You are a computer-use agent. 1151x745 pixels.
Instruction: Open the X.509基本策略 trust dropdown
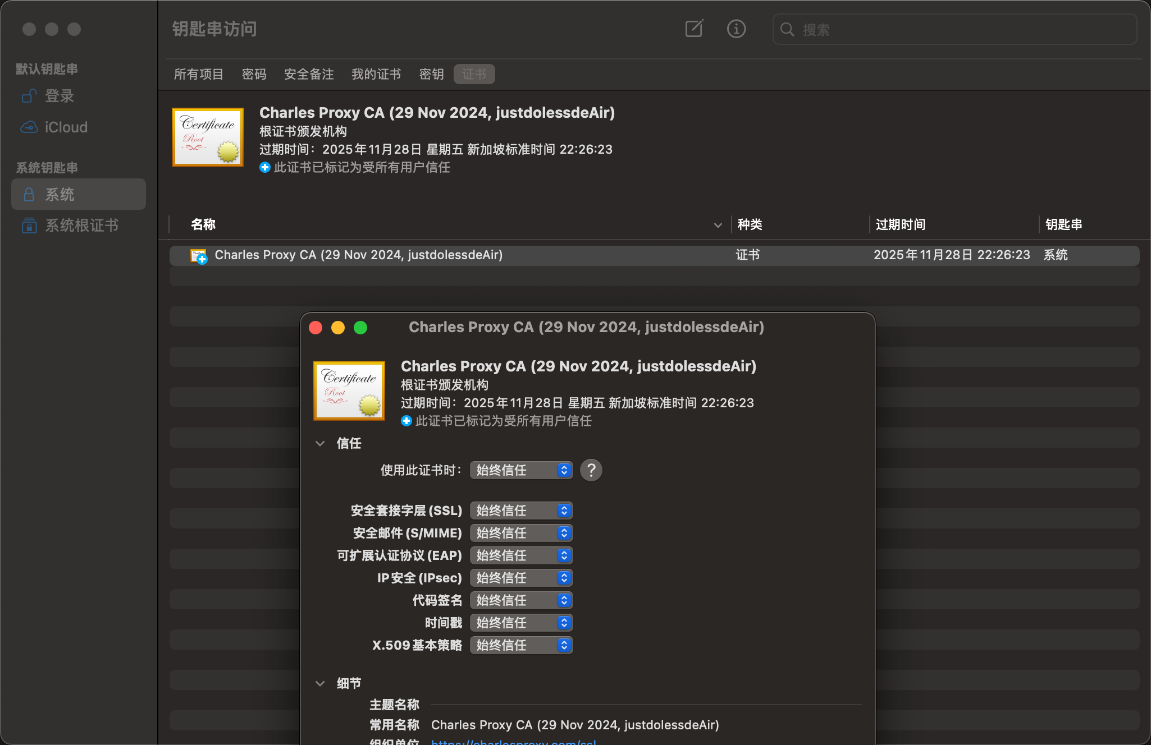pyautogui.click(x=522, y=645)
